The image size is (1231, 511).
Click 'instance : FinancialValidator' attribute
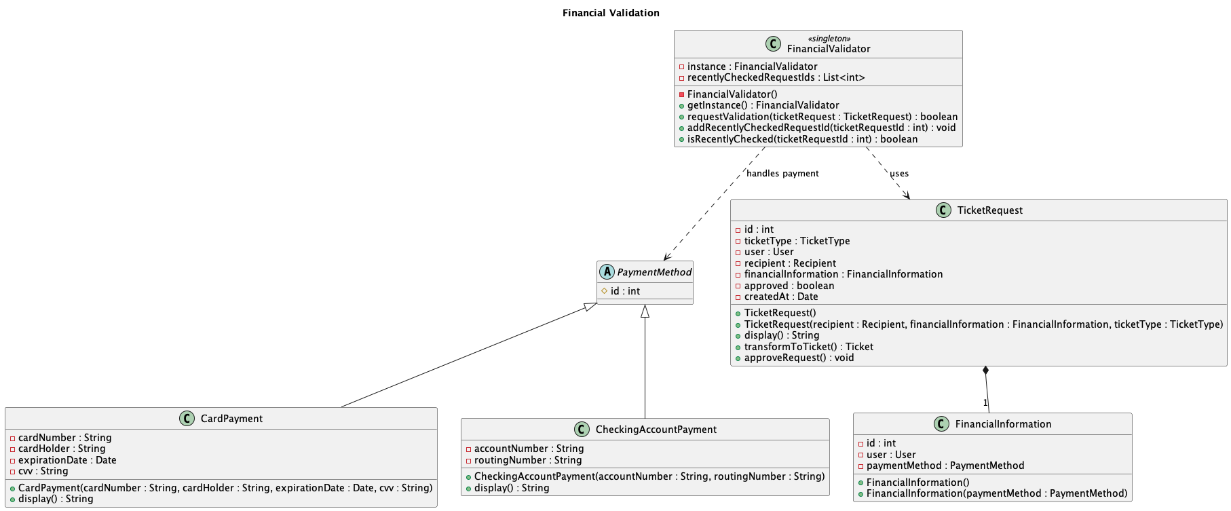coord(752,67)
